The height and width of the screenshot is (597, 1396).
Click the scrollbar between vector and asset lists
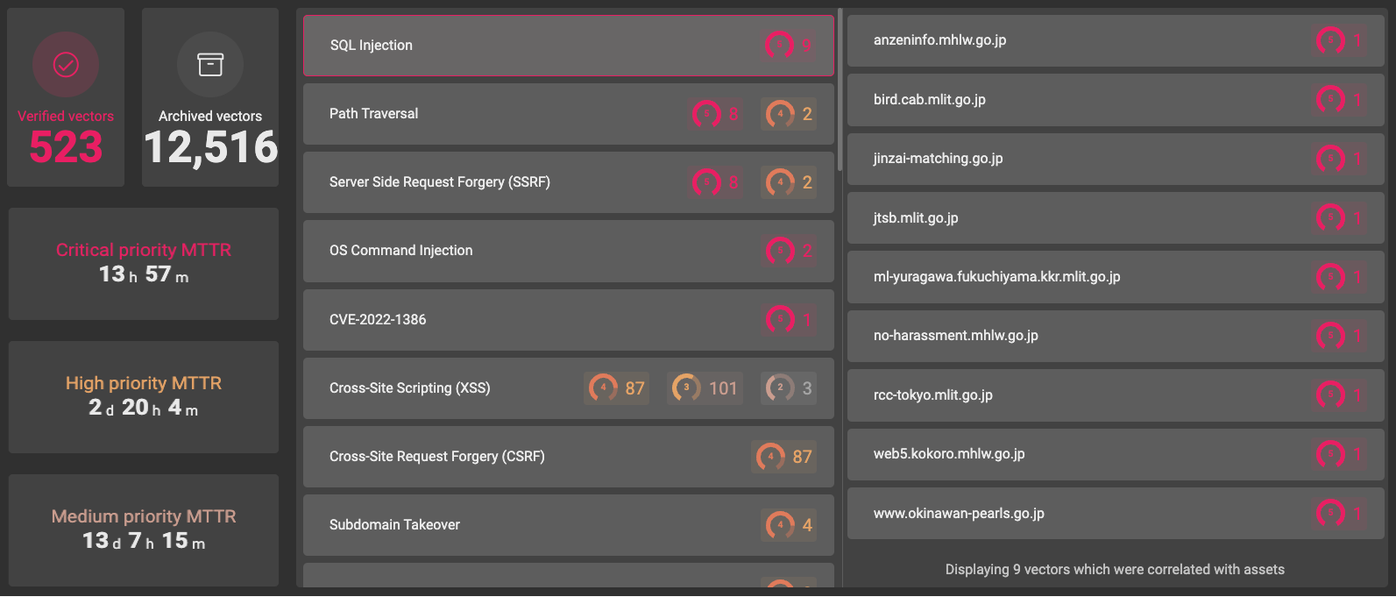[x=840, y=88]
